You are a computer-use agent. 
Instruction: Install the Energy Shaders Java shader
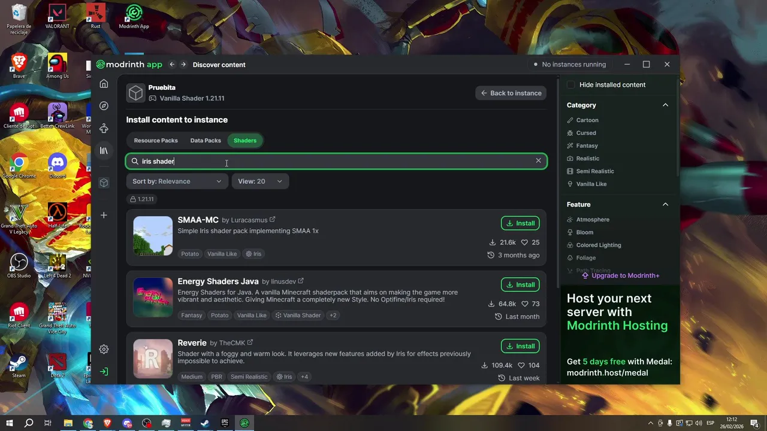click(520, 284)
